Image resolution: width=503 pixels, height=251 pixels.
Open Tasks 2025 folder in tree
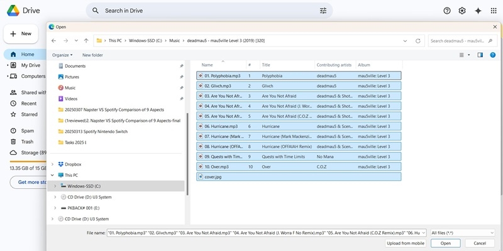72,142
